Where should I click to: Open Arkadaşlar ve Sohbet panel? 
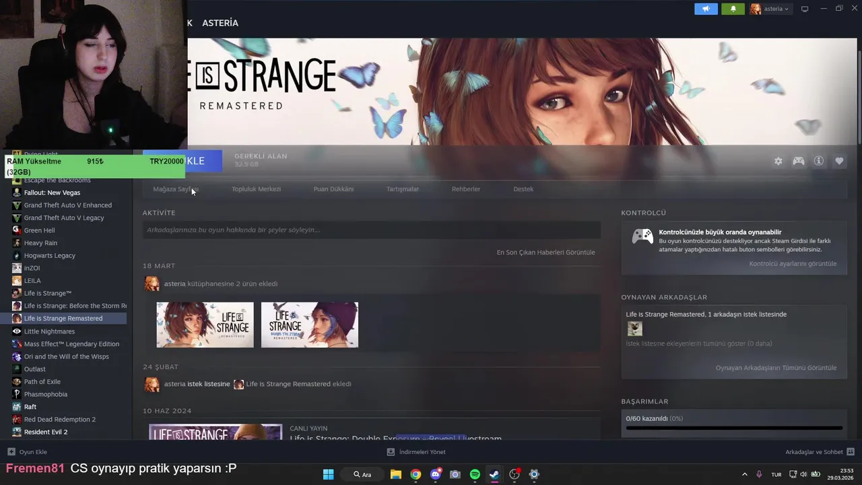(x=820, y=452)
